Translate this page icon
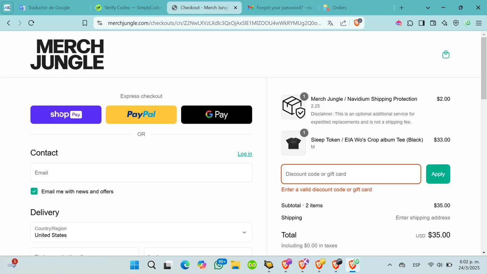Viewport: 487px width, 274px height. 330,23
